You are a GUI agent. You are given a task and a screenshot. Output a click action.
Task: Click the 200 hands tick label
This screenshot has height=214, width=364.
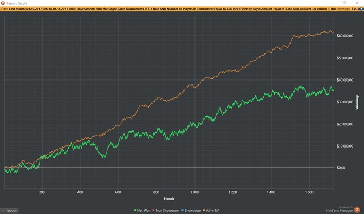[x=42, y=192]
